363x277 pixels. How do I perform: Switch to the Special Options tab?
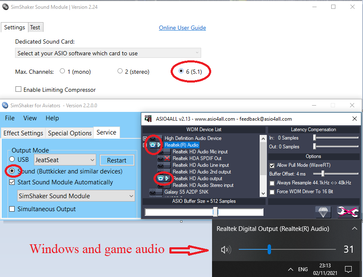[70, 133]
